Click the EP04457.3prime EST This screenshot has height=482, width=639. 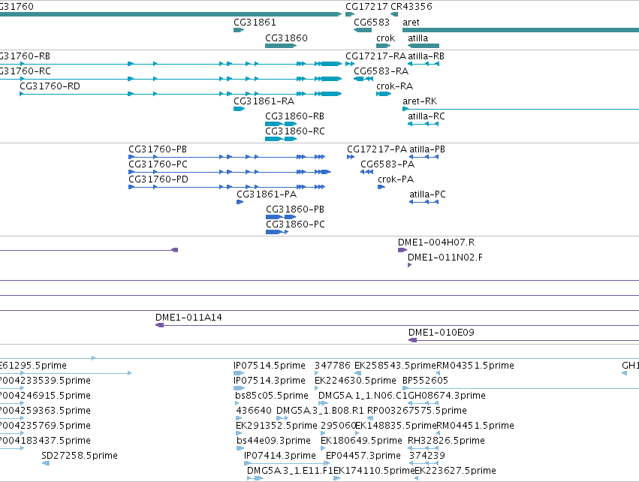328,463
